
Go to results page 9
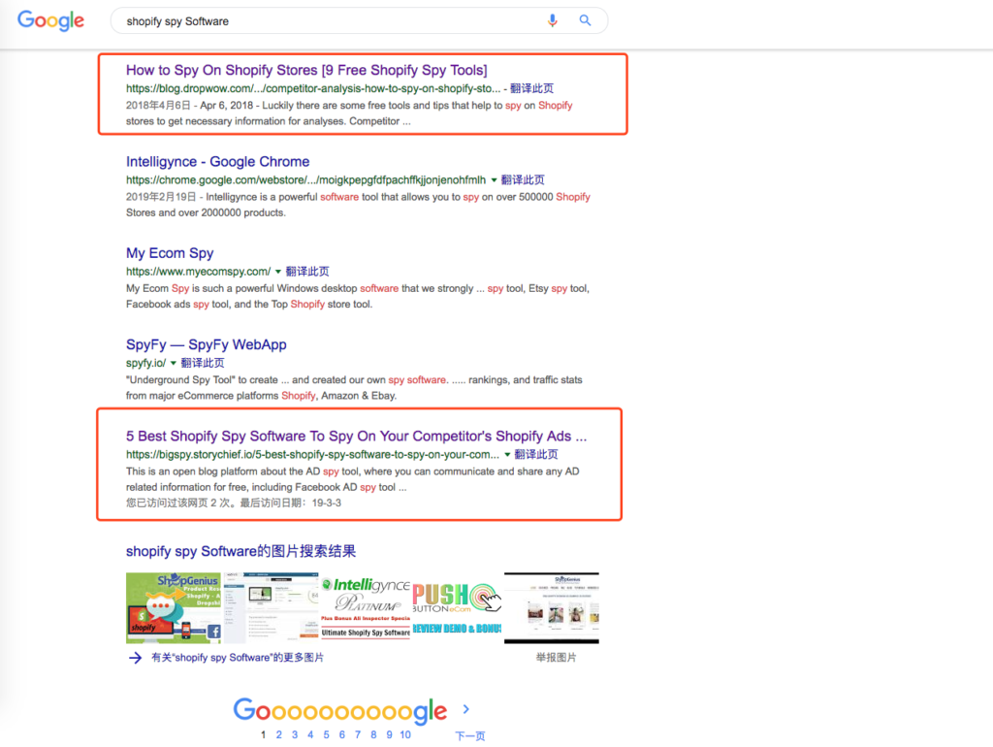[x=390, y=735]
